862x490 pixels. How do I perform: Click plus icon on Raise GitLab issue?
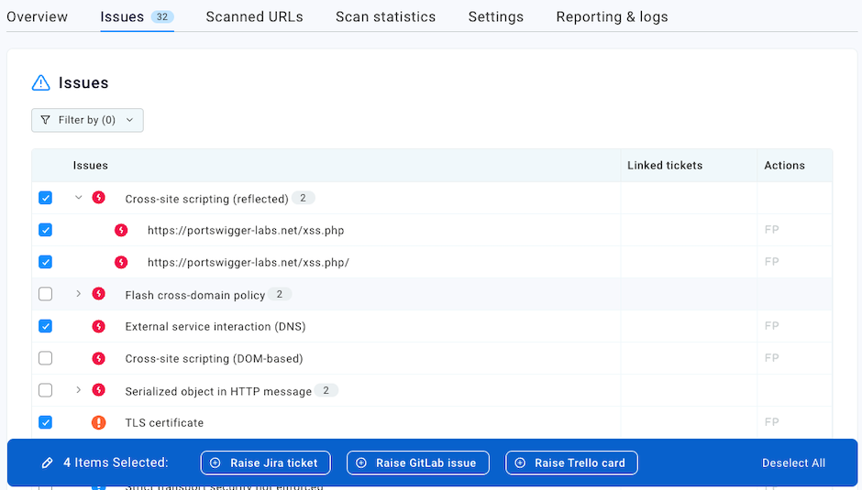[361, 463]
